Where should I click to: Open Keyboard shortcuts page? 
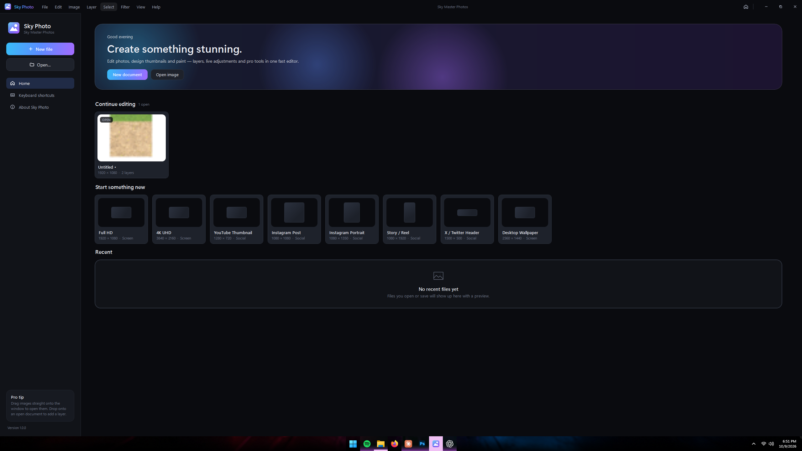click(x=40, y=95)
